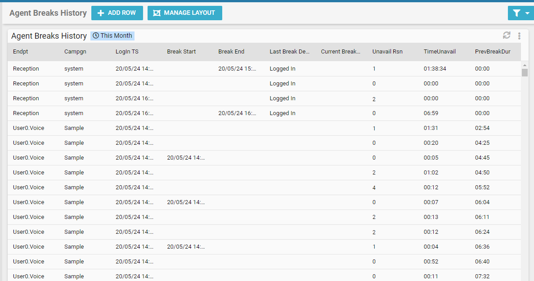Screen dimensions: 534x281
Task: Select the PrevBreakDur value 06:04
Action: pyautogui.click(x=482, y=202)
